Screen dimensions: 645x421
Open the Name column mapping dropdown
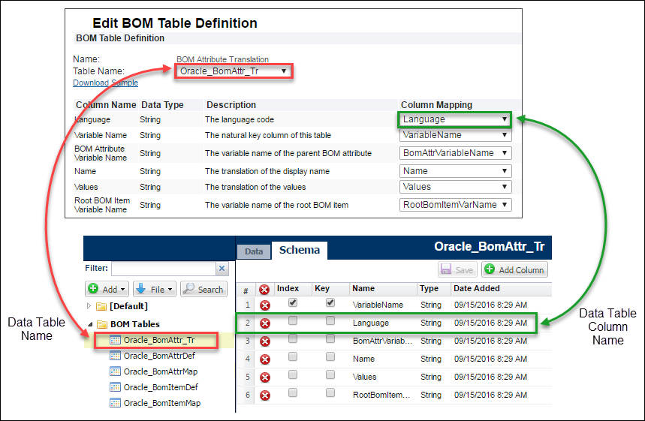[455, 171]
